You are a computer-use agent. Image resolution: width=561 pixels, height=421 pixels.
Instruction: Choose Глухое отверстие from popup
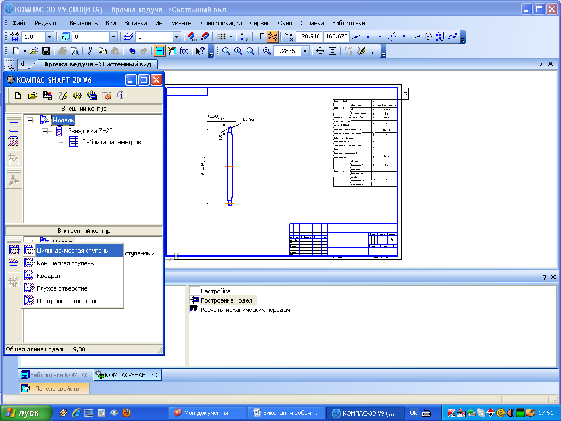pos(73,288)
